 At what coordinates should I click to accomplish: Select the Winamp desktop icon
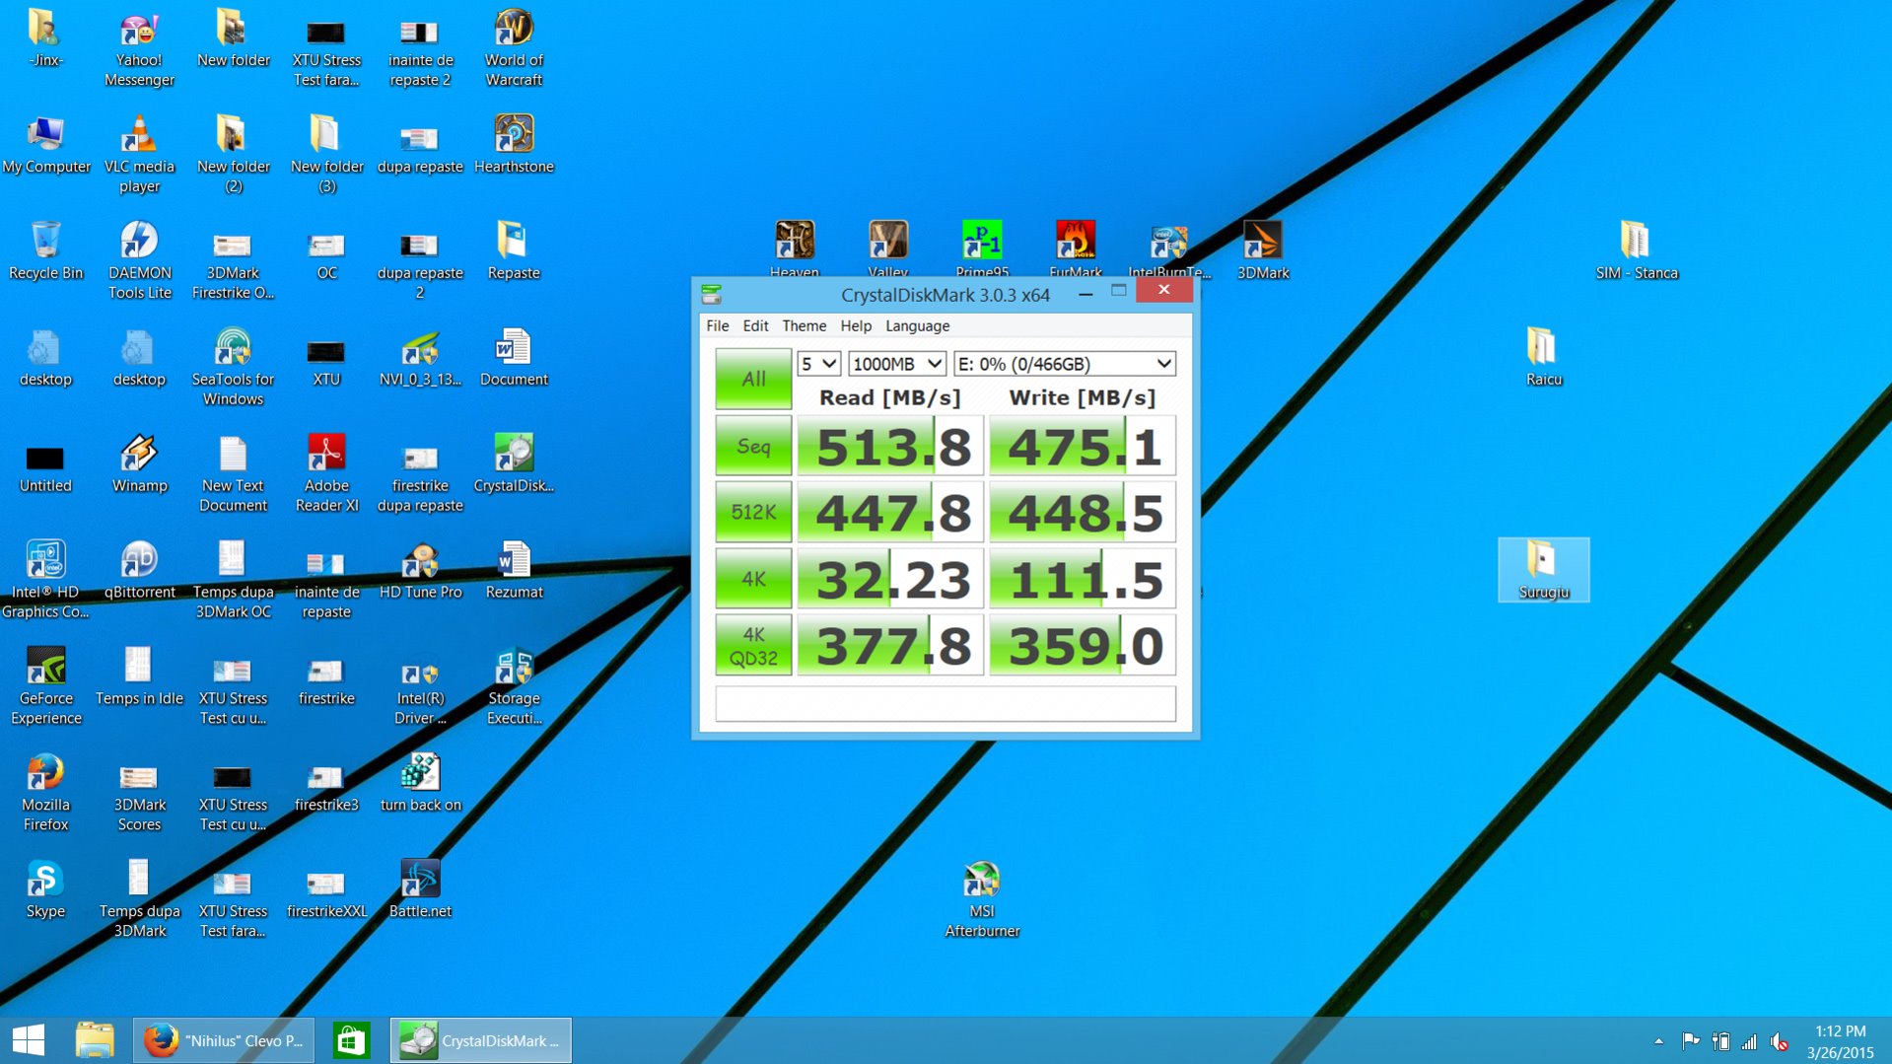pos(139,464)
